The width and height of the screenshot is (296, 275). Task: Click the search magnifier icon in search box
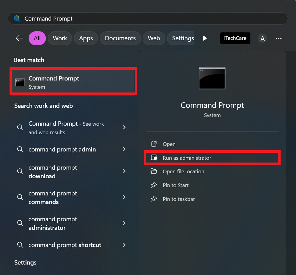pyautogui.click(x=17, y=18)
